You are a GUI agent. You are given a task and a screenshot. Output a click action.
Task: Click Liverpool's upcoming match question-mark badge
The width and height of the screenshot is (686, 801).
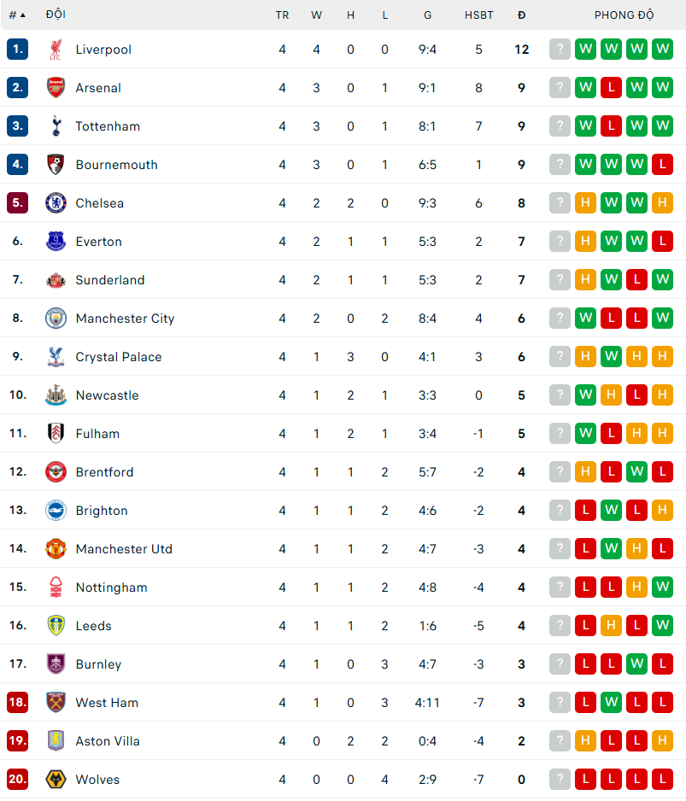pos(560,49)
